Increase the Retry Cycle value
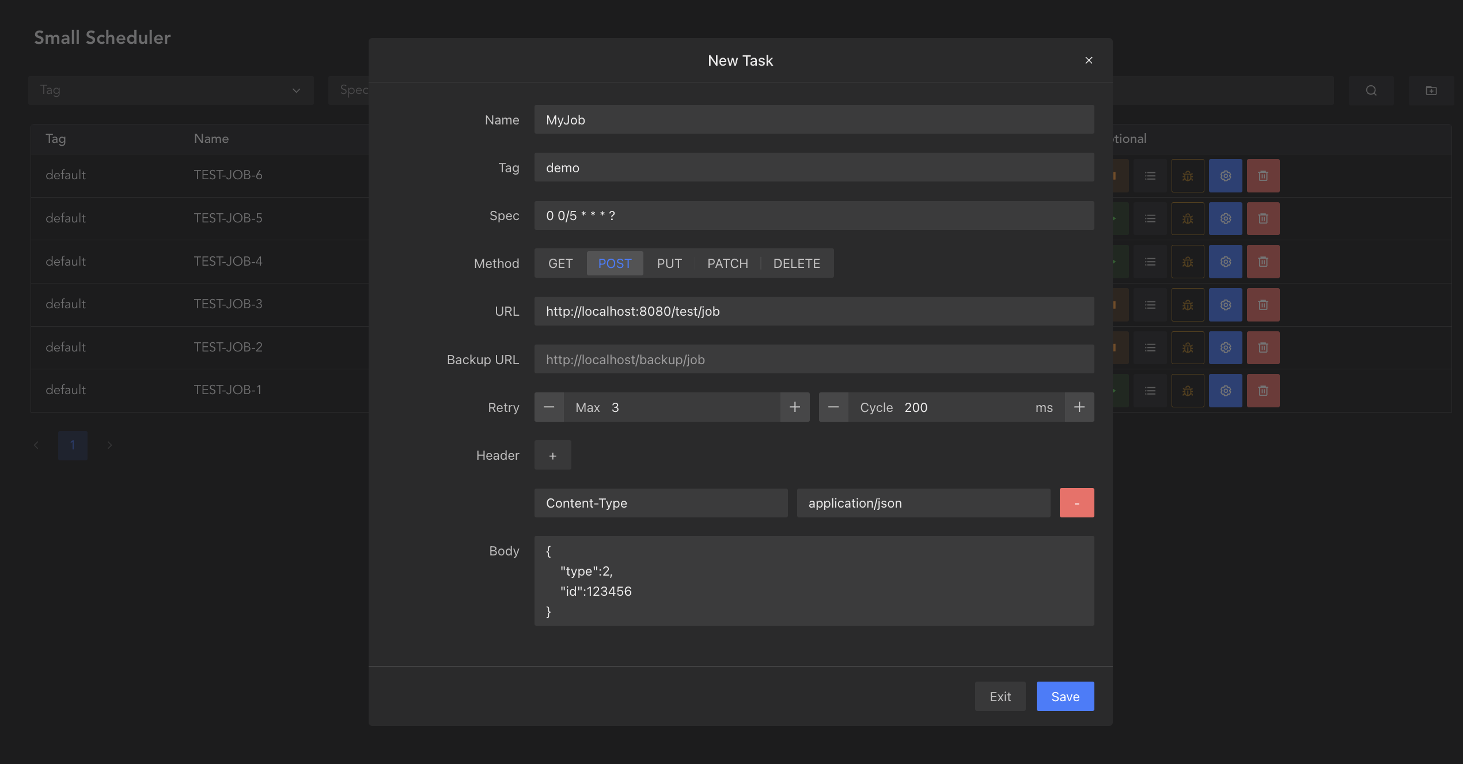This screenshot has width=1463, height=764. (1079, 407)
